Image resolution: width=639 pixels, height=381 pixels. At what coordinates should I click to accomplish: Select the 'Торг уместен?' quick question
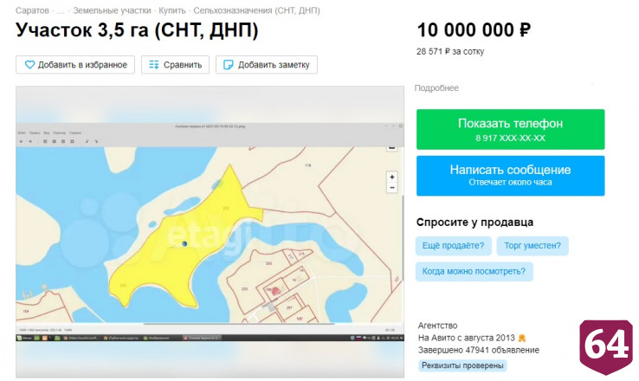(532, 246)
